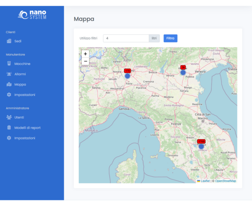Open the Leaflet attribution link

coord(205,181)
